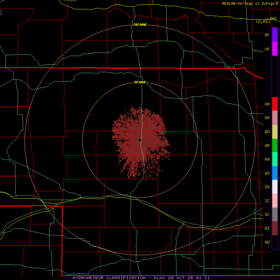Image resolution: width=280 pixels, height=280 pixels.
Task: Click the radar site center dot
Action: coord(139,140)
